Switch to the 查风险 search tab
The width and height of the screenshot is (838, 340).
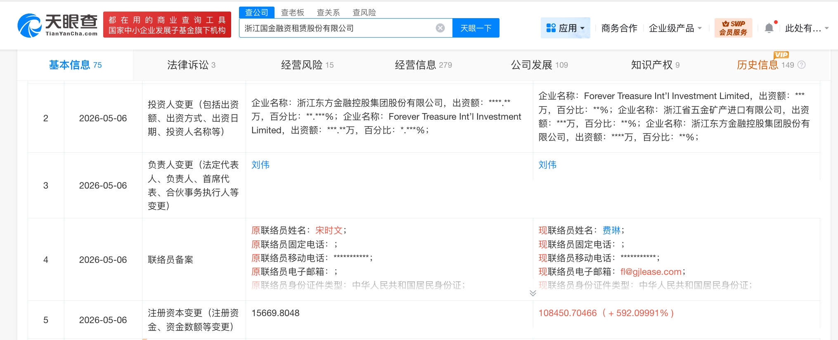364,12
